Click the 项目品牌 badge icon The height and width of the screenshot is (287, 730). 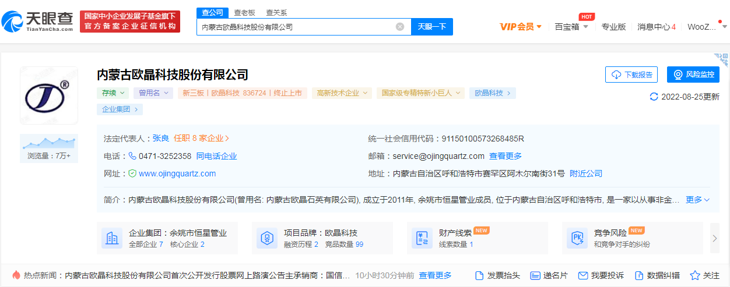pos(267,238)
